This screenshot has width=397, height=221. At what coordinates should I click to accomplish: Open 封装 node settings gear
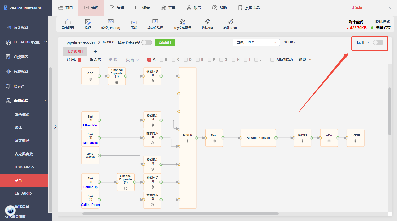point(329,141)
